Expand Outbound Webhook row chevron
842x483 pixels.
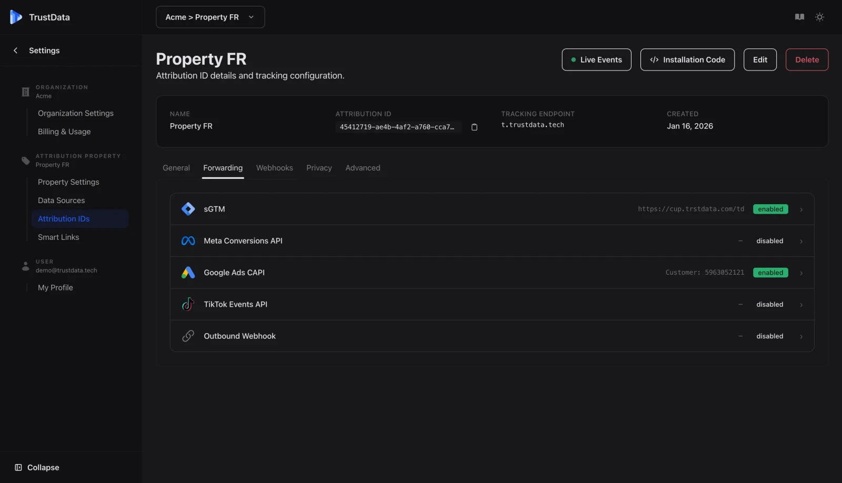pyautogui.click(x=801, y=336)
